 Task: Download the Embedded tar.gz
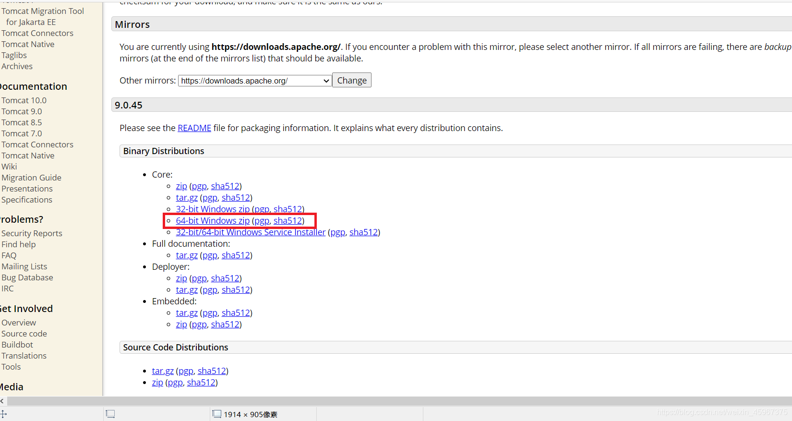coord(187,313)
